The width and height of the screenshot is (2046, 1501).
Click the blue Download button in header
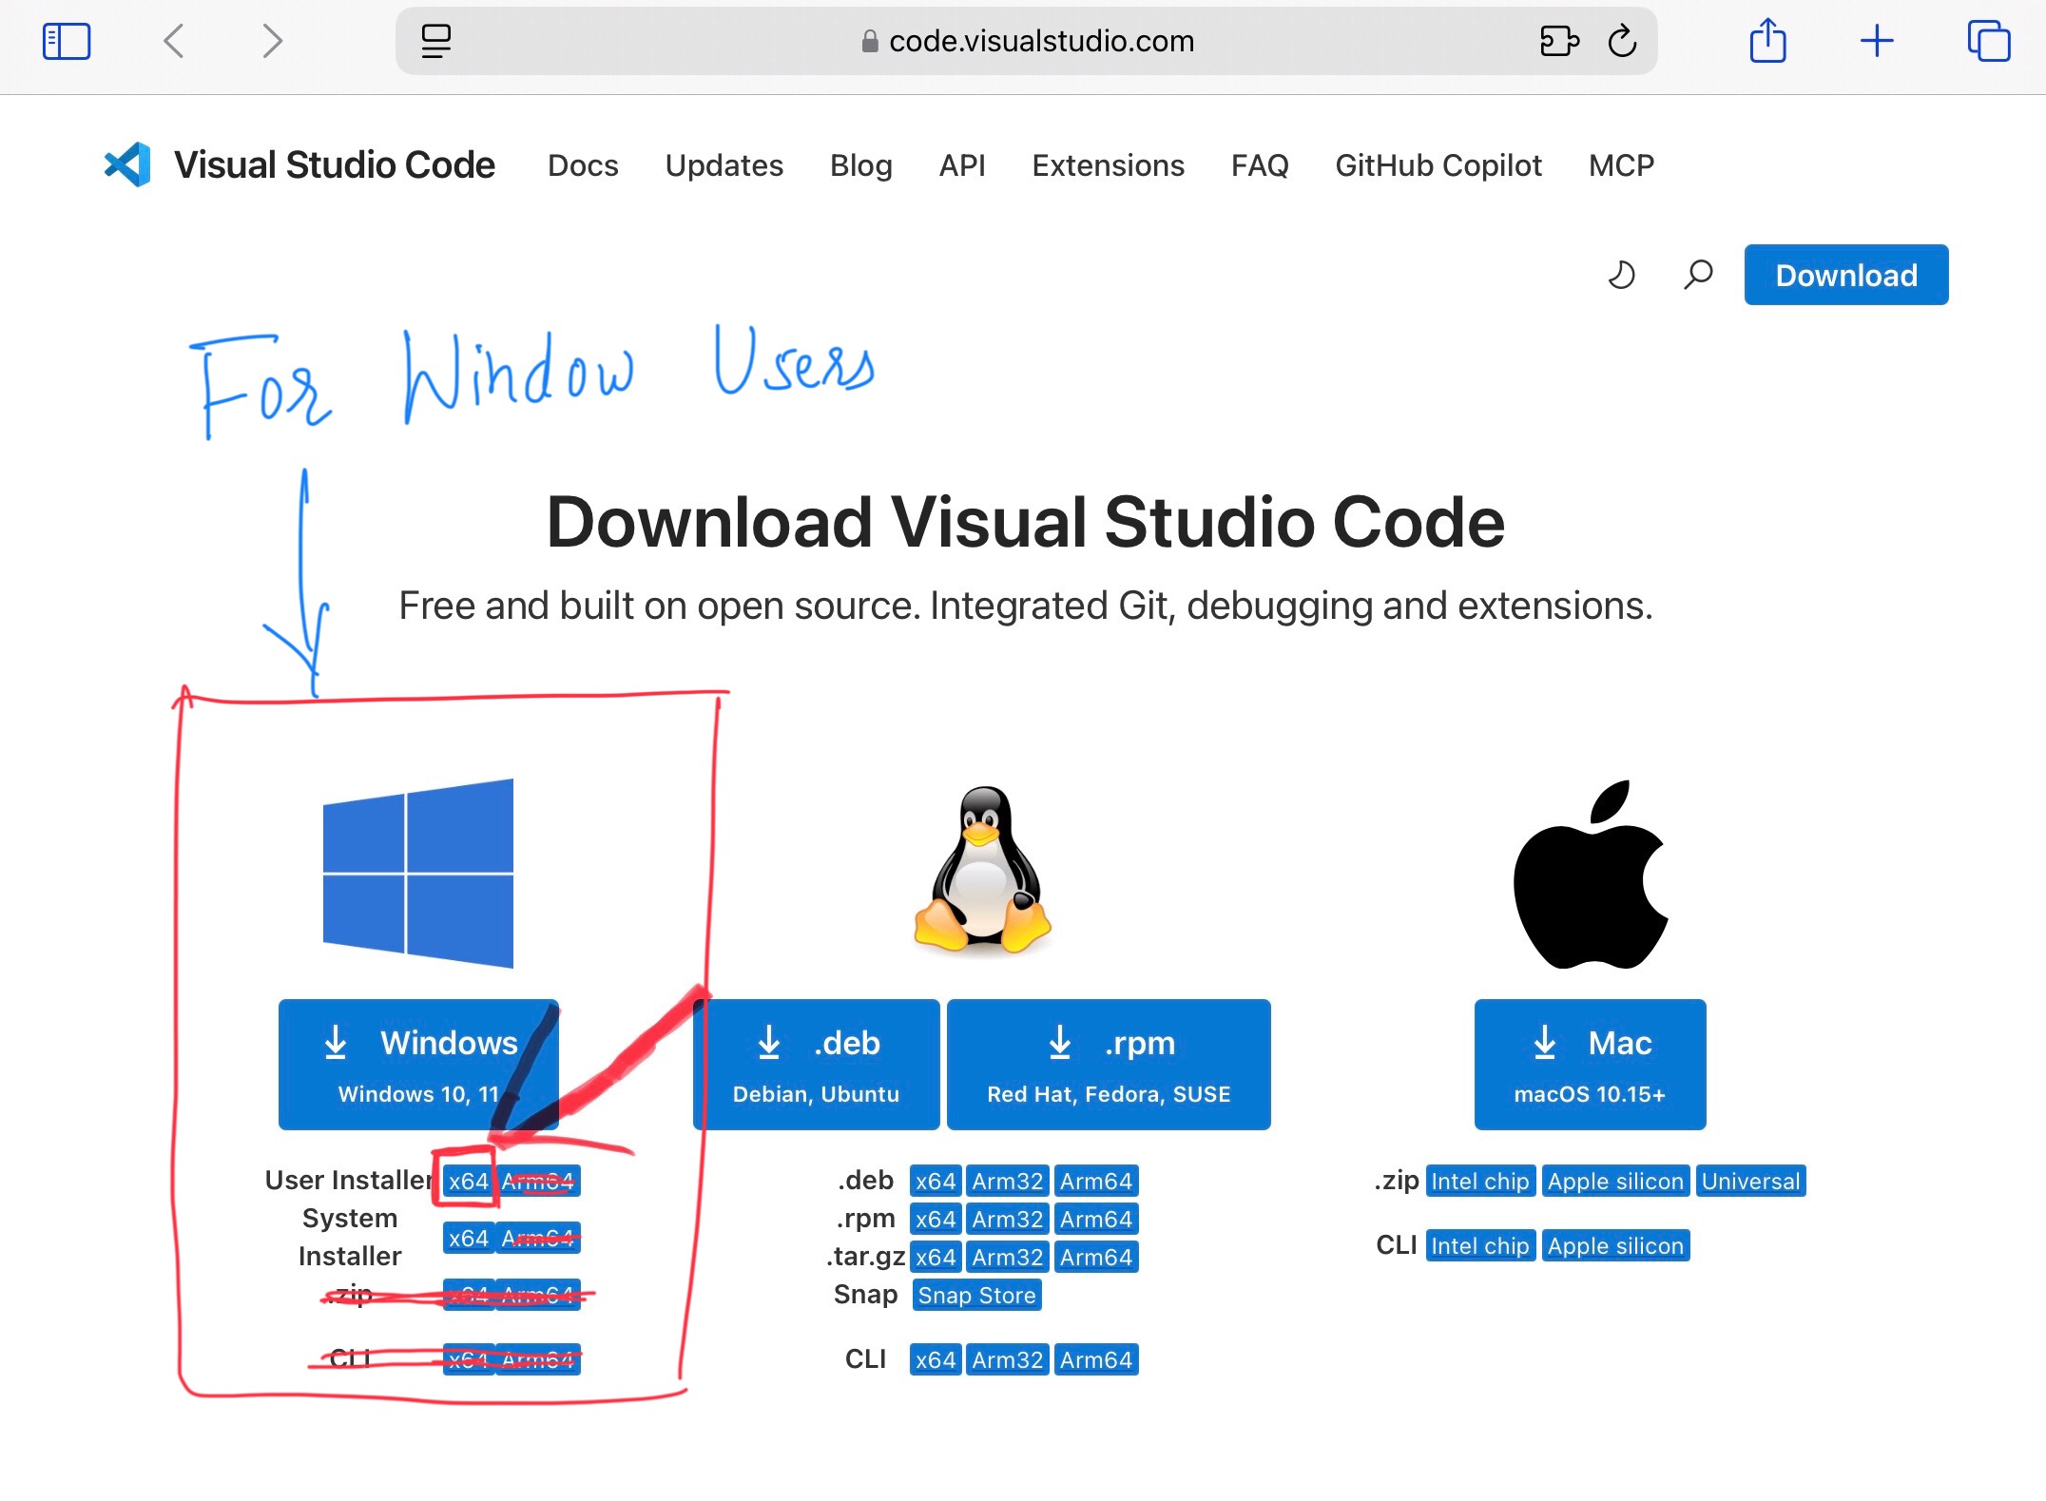pos(1845,275)
